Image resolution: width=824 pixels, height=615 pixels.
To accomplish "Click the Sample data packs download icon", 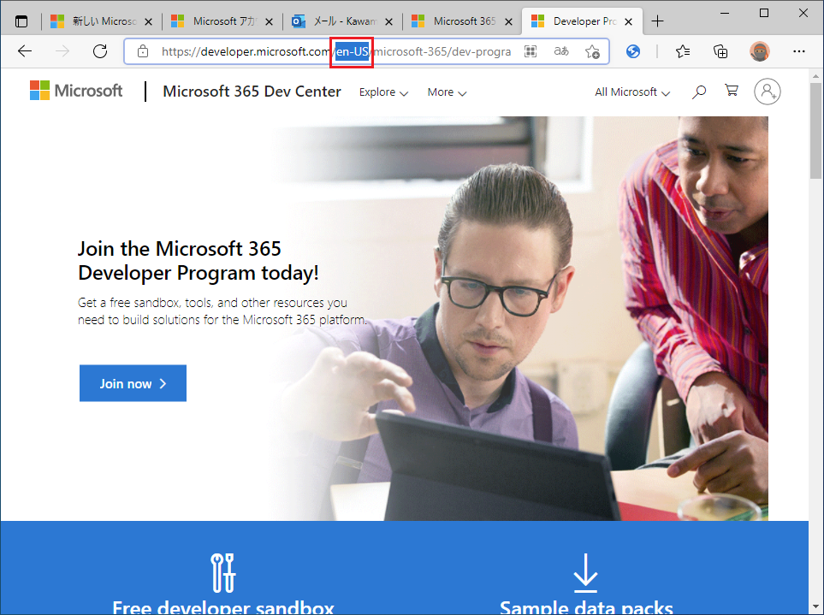I will (x=585, y=572).
